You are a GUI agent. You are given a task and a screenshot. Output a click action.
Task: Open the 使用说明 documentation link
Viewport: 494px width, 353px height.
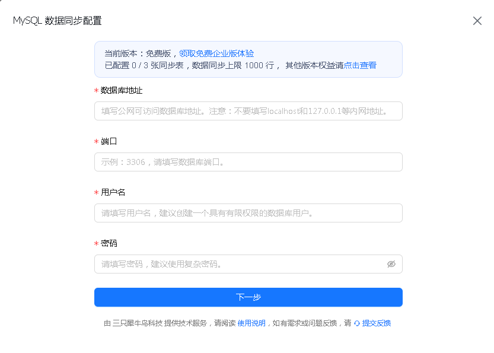click(x=250, y=323)
